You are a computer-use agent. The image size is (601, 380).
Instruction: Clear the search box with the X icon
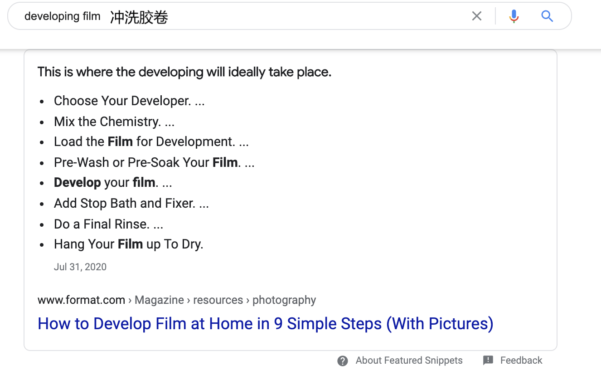(476, 16)
